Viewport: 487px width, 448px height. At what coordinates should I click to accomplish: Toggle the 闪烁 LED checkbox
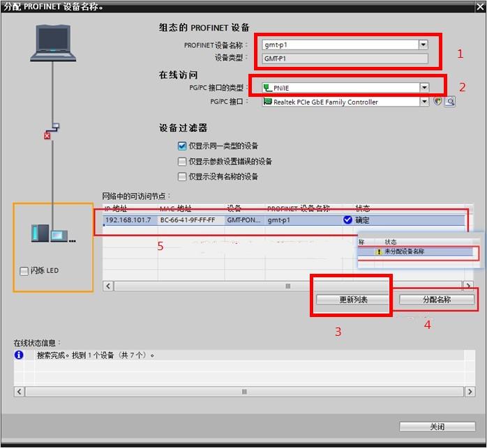pyautogui.click(x=24, y=271)
